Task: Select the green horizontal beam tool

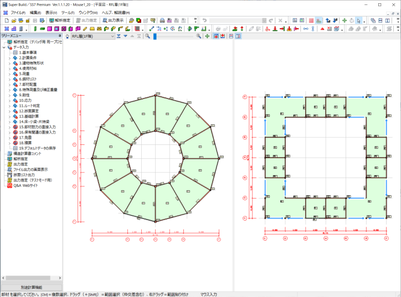Action: 43,29
